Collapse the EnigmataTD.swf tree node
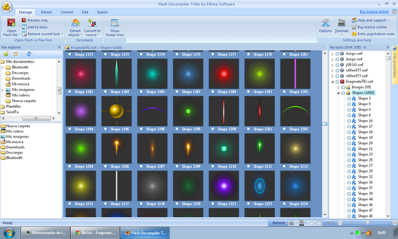Screen dimensions: 398x239 coord(333,82)
